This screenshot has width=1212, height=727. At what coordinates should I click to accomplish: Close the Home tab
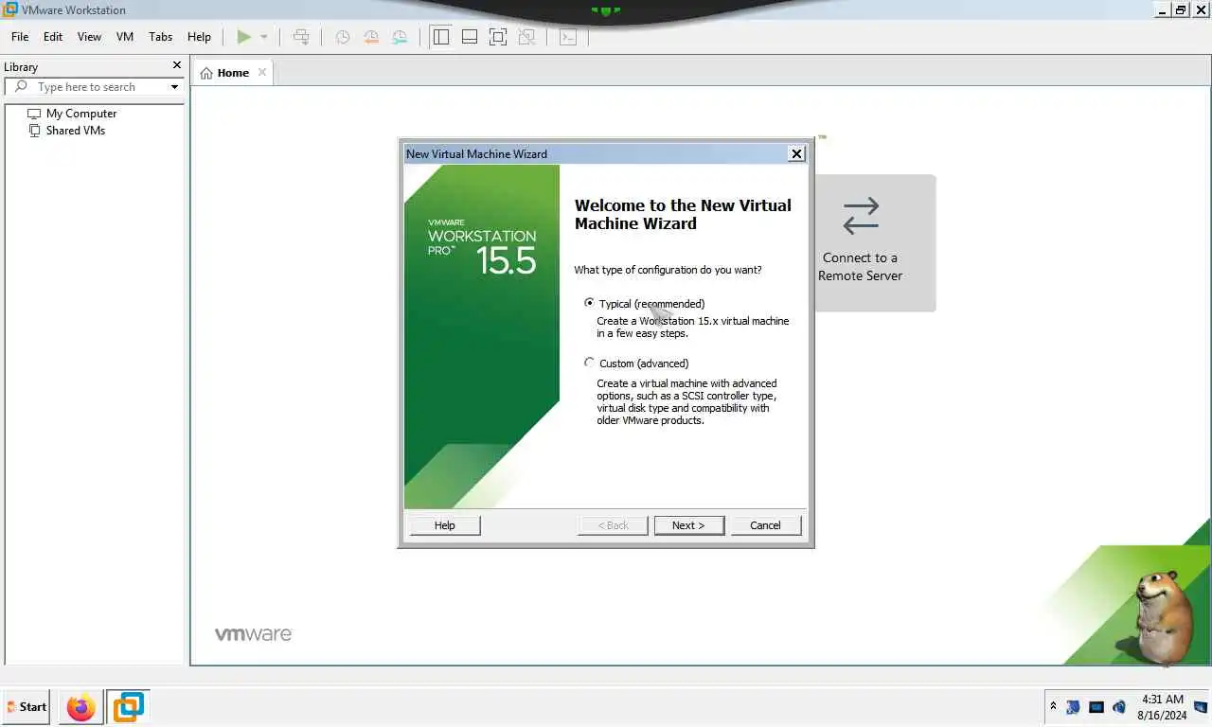pos(262,72)
